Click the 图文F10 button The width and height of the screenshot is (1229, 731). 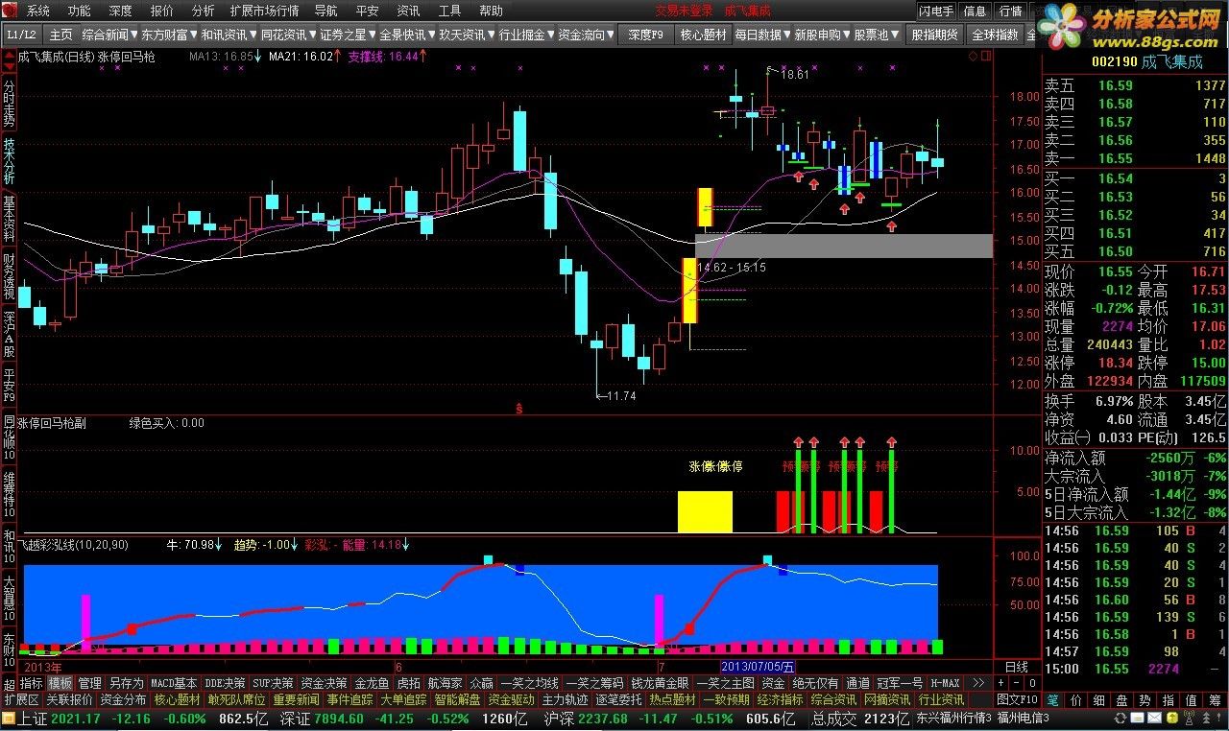[1017, 700]
